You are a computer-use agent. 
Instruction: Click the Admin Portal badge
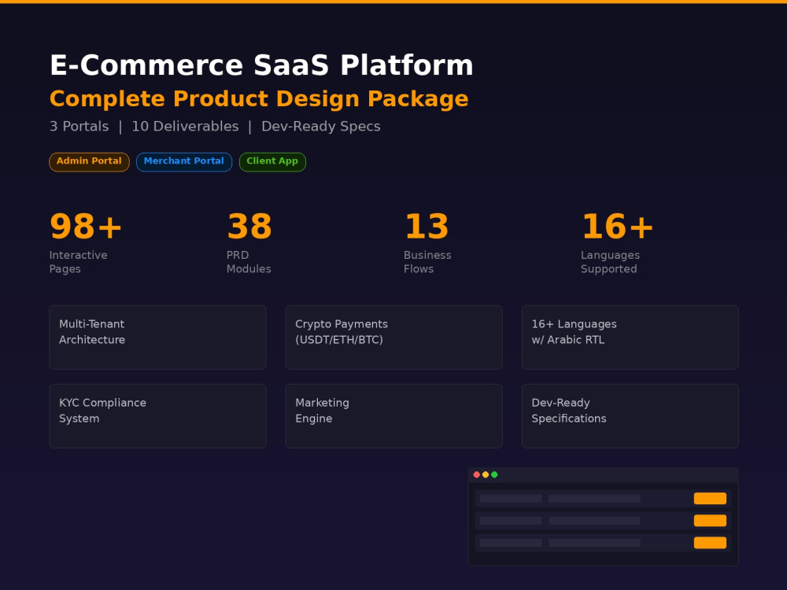(x=90, y=162)
